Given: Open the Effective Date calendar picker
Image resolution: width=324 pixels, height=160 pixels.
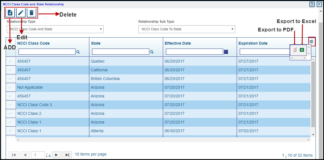Looking at the screenshot, I should click(226, 52).
